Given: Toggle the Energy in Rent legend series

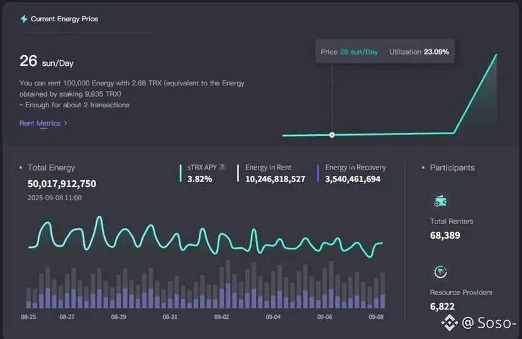Looking at the screenshot, I should [x=268, y=168].
